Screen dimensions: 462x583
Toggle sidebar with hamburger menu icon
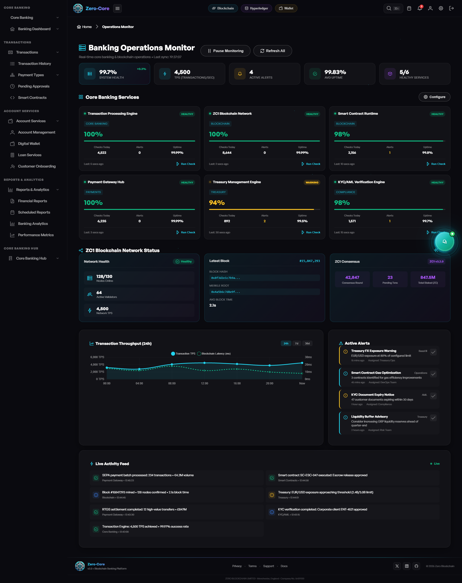[x=118, y=8]
